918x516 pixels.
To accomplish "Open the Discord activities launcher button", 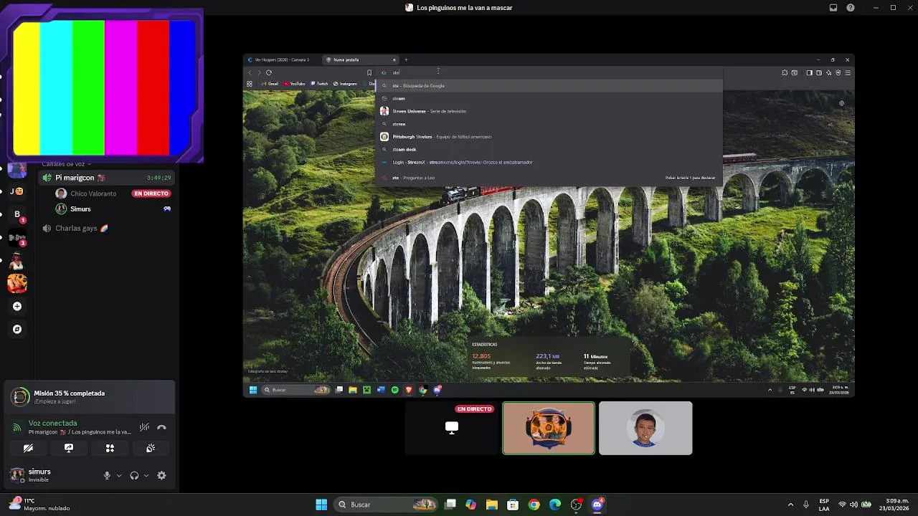I will (110, 448).
